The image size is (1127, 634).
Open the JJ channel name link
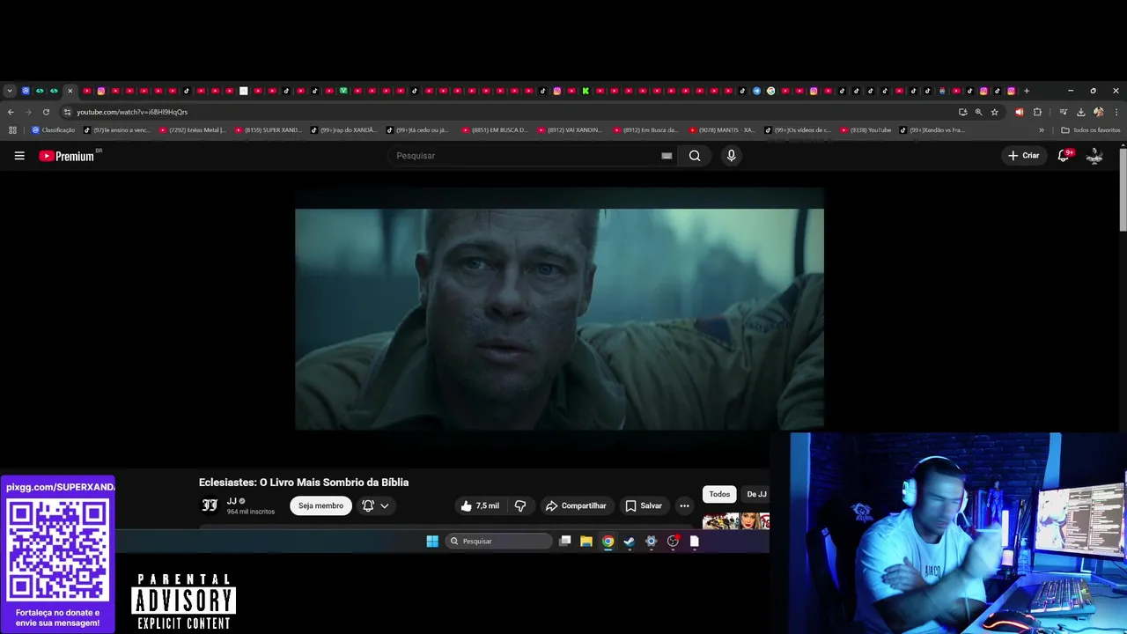[x=232, y=501]
